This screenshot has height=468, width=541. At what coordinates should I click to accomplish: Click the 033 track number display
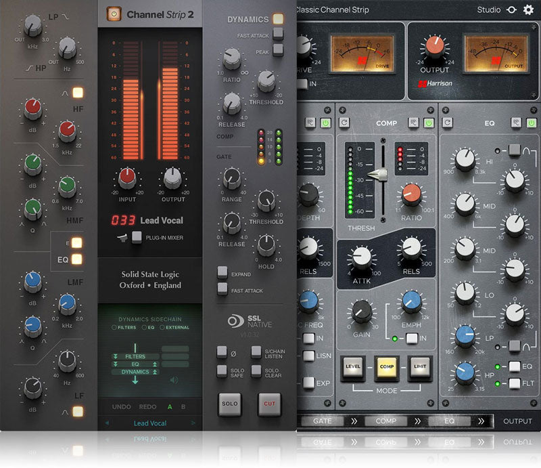(123, 221)
